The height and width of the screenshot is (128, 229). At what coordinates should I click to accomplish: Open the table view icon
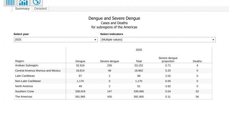tap(10, 3)
